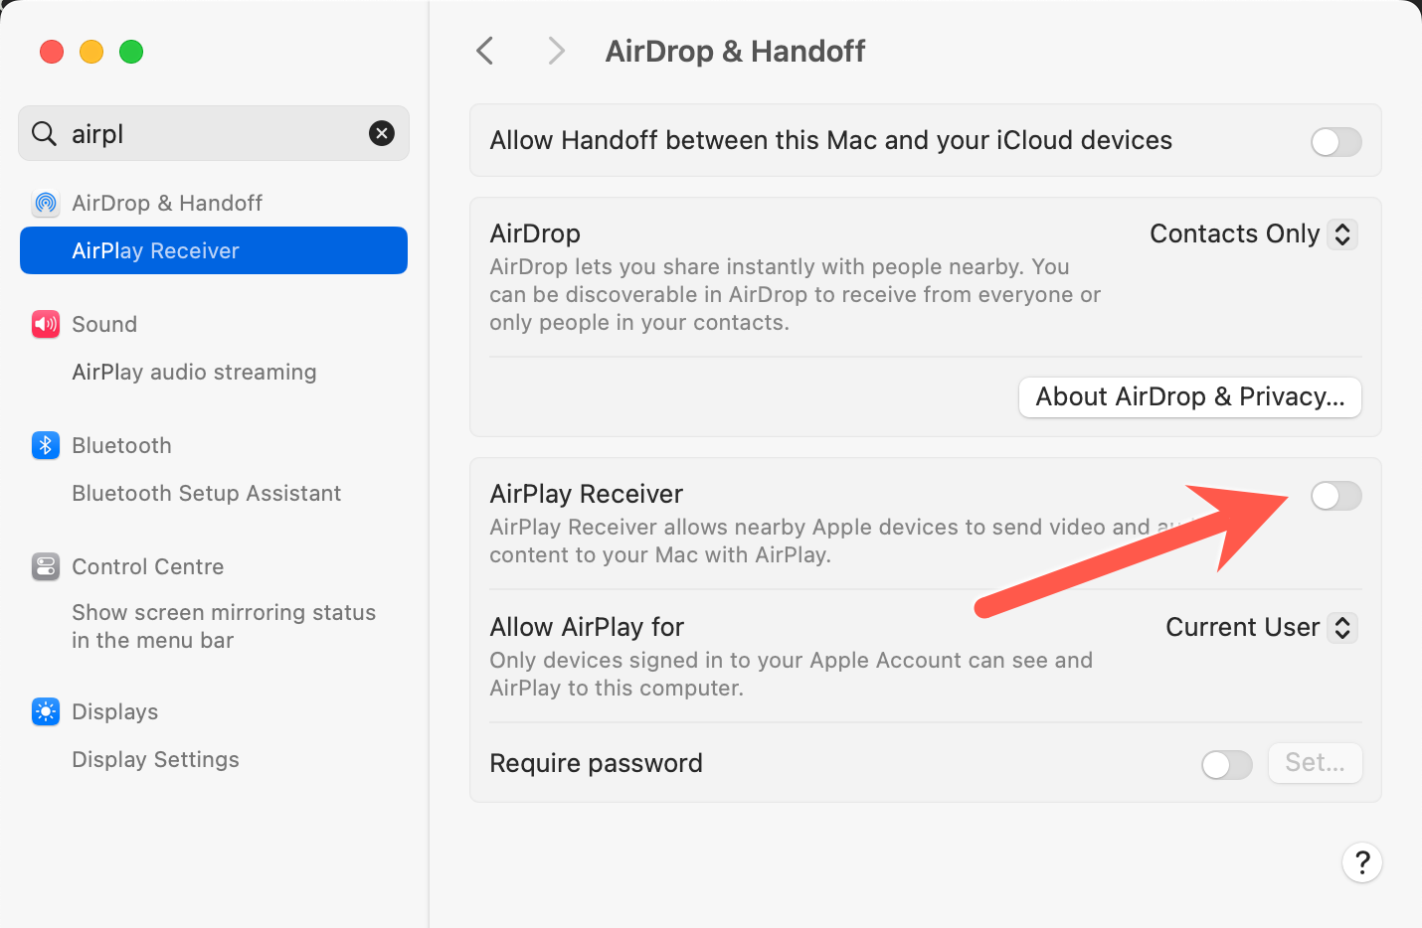Screen dimensions: 1422x928
Task: Click the AirDrop & Handoff sidebar icon
Action: tap(46, 203)
